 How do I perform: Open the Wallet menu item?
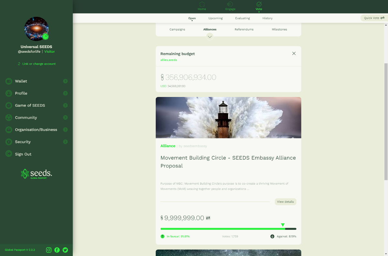point(21,81)
